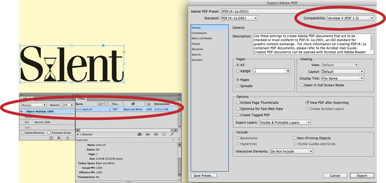386x183 pixels.
Task: Click the Links list horizontal scrollbar
Action: pos(127,130)
